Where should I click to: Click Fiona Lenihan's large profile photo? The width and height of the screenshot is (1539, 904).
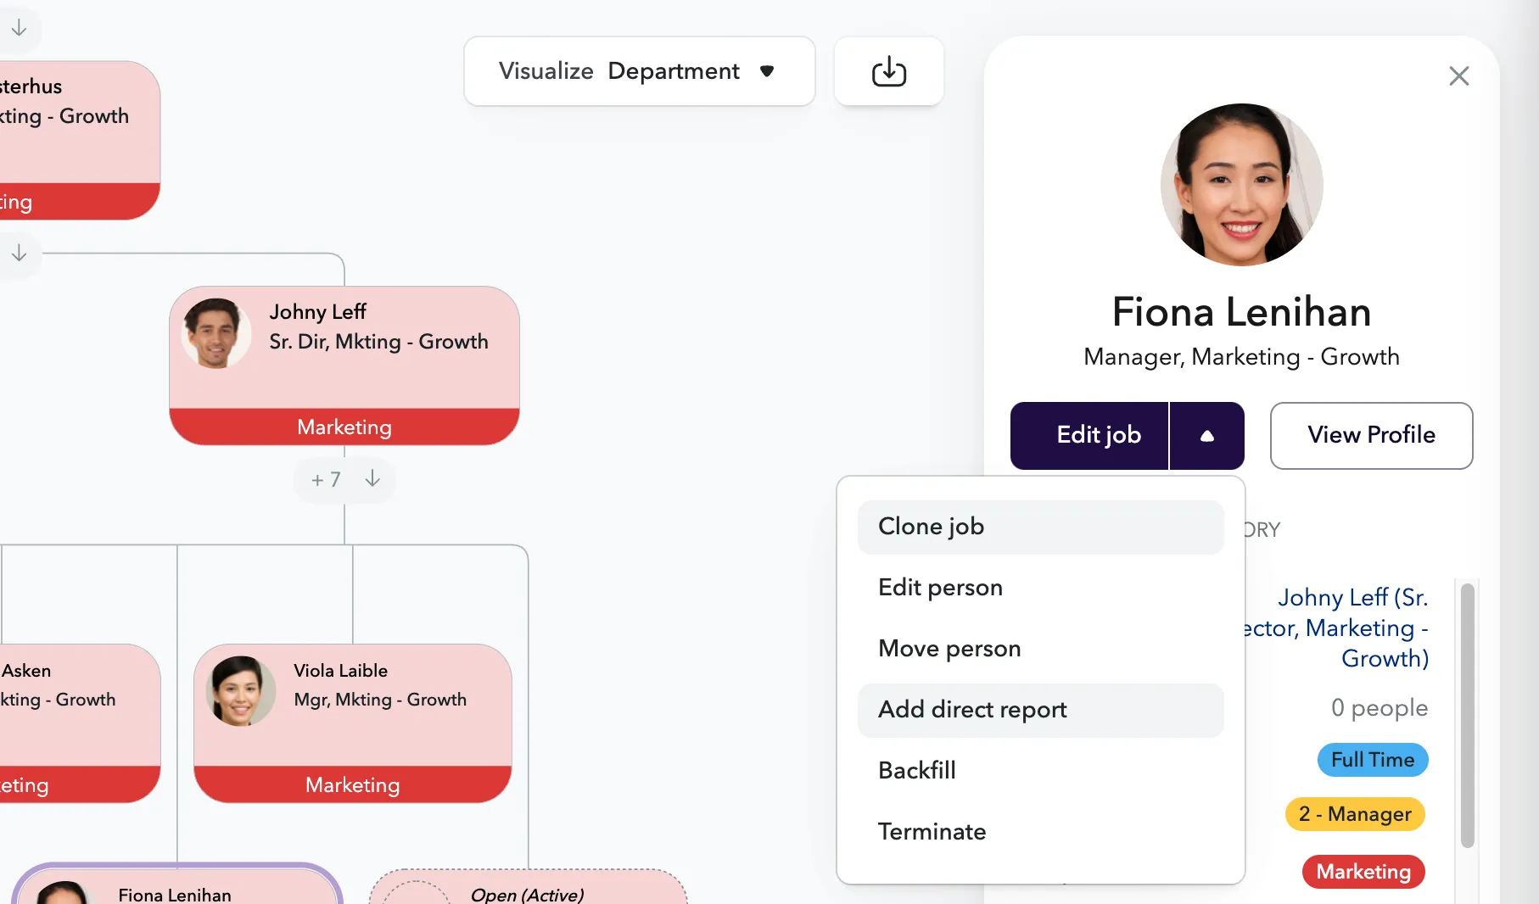pos(1241,185)
